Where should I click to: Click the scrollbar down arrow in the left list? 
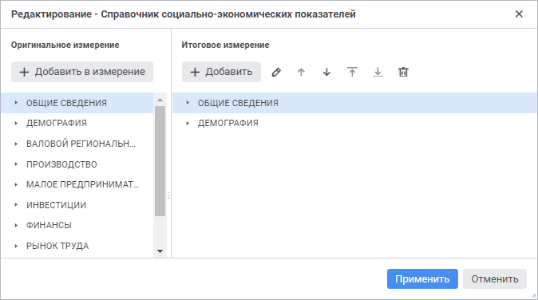pos(160,251)
